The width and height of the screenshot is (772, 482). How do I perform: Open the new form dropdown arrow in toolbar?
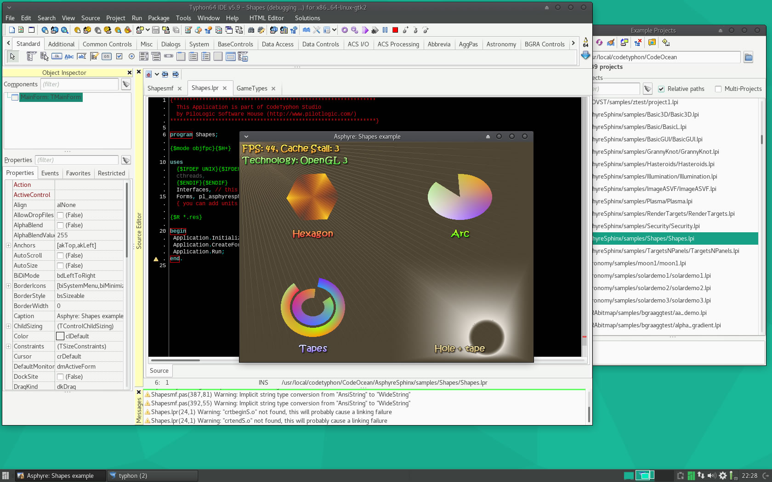(148, 30)
